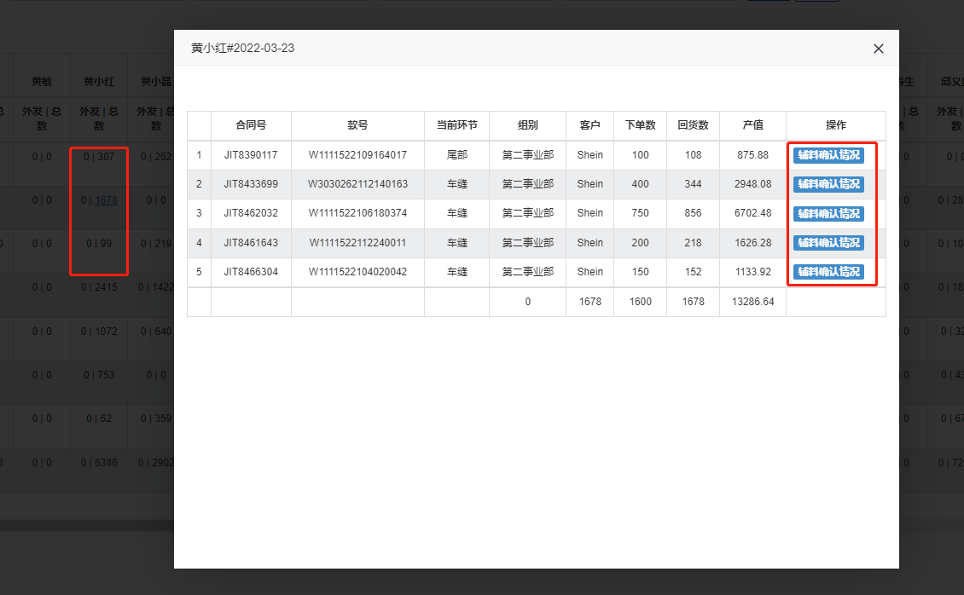Select style number W3030262112140163
Viewport: 964px width, 595px height.
pos(357,184)
